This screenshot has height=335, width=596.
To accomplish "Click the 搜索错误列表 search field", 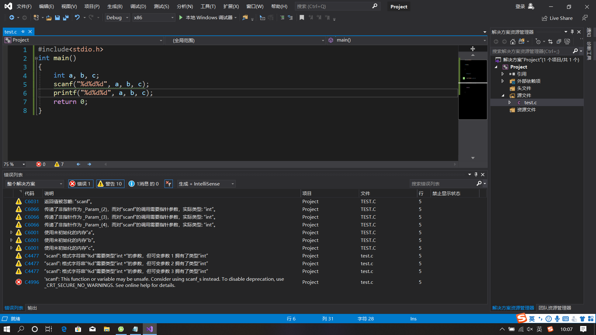I will point(443,184).
